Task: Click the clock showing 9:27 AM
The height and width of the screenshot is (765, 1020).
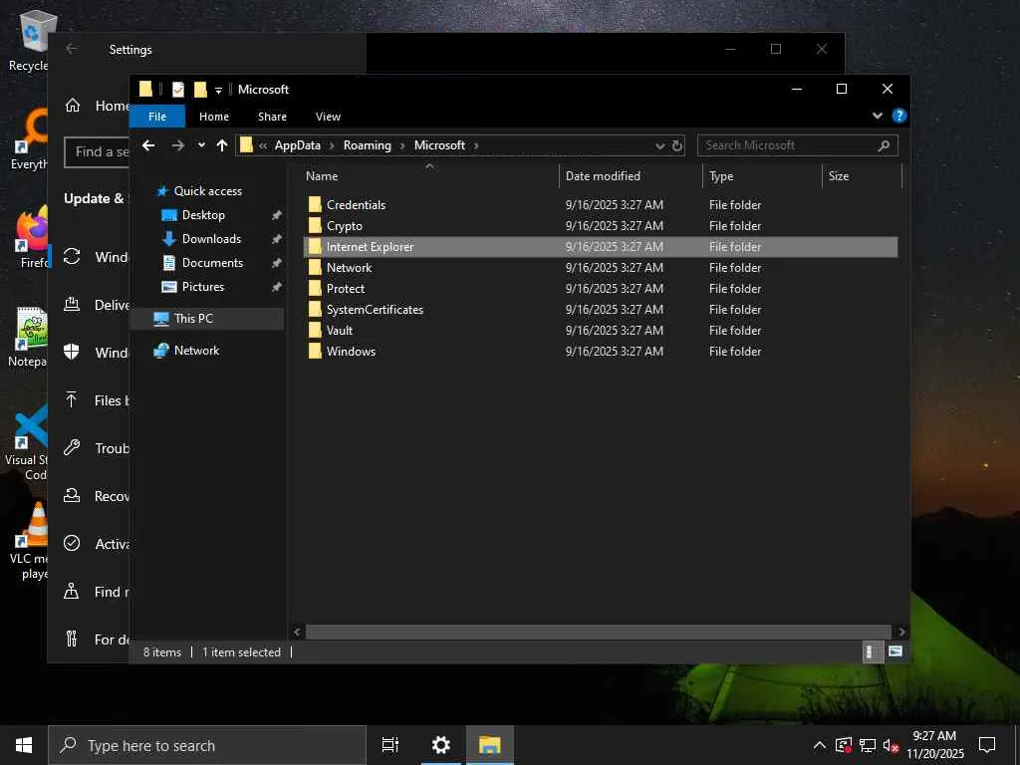Action: (x=934, y=736)
